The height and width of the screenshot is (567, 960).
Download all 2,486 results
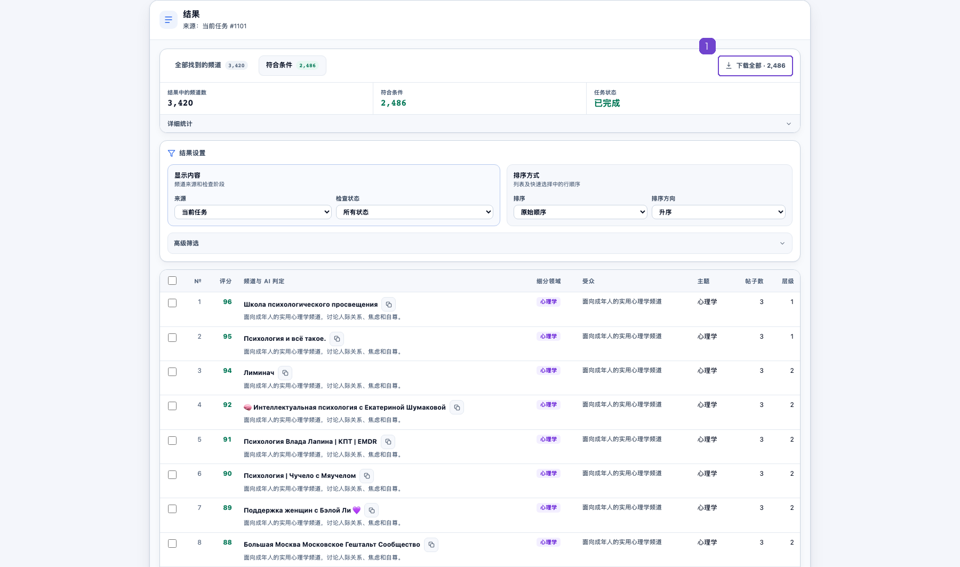(755, 66)
